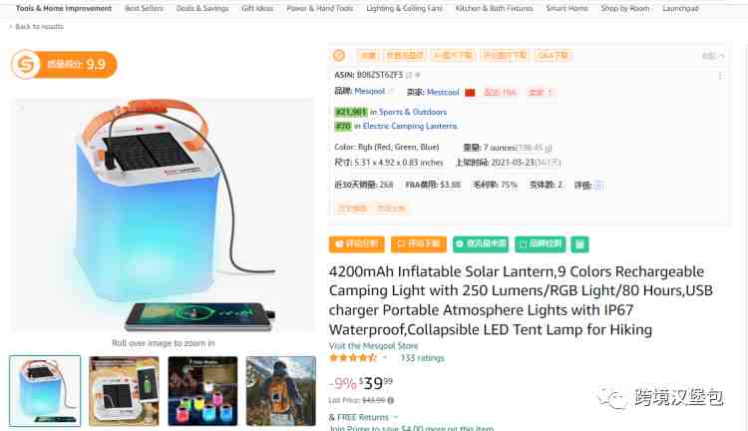
Task: Open the Smart Home navigation item
Action: (566, 9)
